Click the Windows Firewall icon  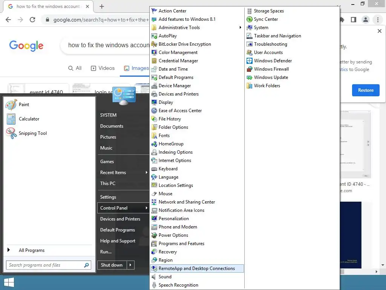(x=250, y=69)
